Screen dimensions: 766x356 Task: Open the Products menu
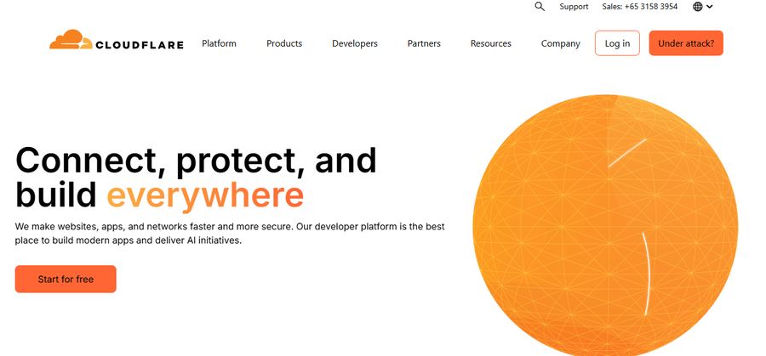pyautogui.click(x=284, y=43)
